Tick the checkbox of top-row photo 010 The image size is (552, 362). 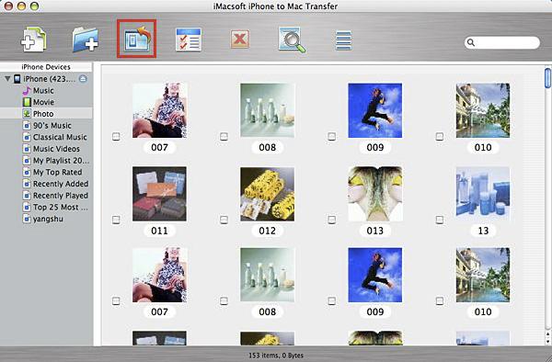440,136
